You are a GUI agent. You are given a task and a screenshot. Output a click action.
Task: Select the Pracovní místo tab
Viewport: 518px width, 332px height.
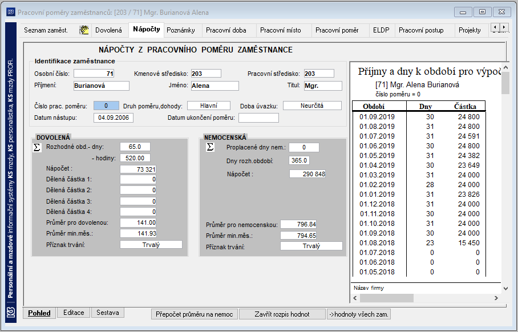[281, 30]
